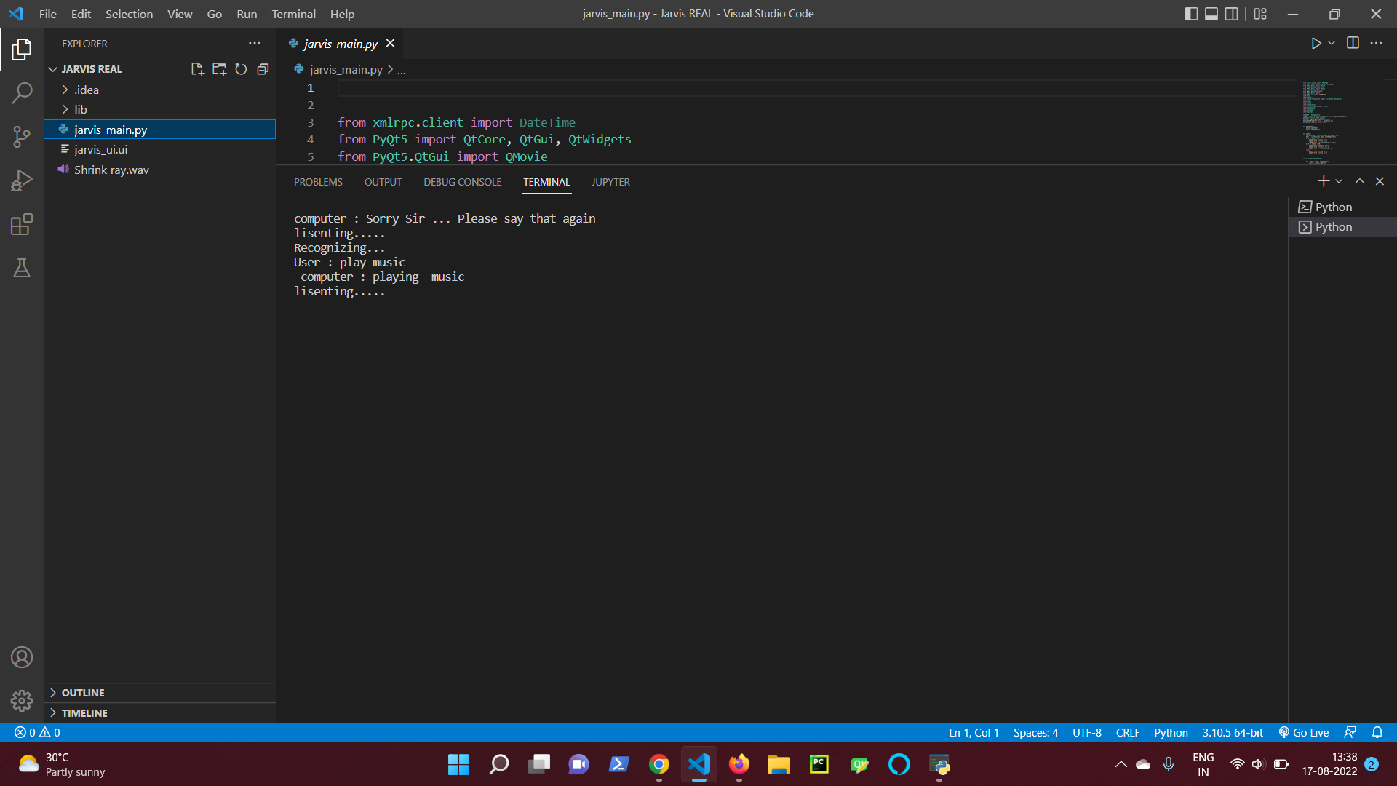Open run options dropdown next to play button
Screen dimensions: 1397x786
1332,44
